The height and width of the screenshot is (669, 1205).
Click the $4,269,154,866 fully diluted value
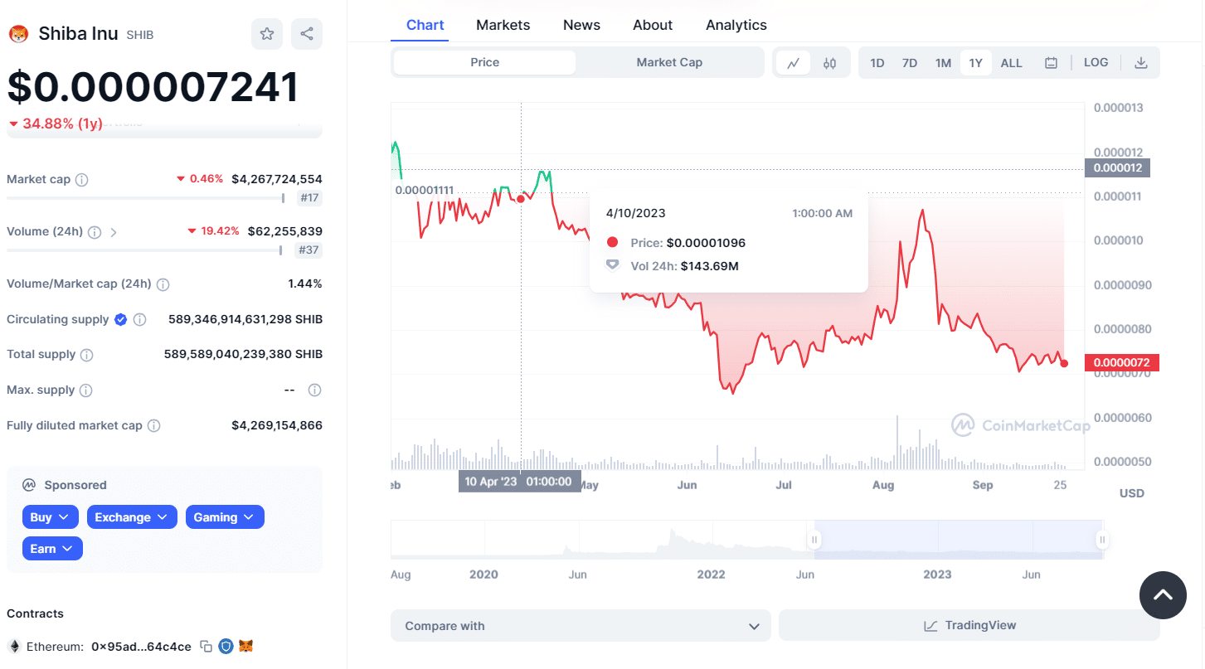[x=277, y=425]
